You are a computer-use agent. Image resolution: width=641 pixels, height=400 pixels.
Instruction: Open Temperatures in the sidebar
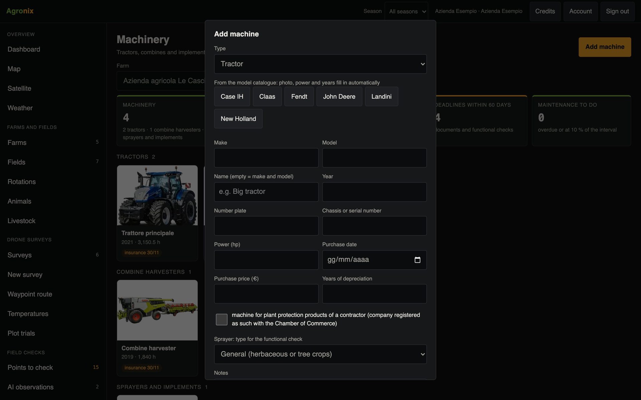pyautogui.click(x=28, y=314)
